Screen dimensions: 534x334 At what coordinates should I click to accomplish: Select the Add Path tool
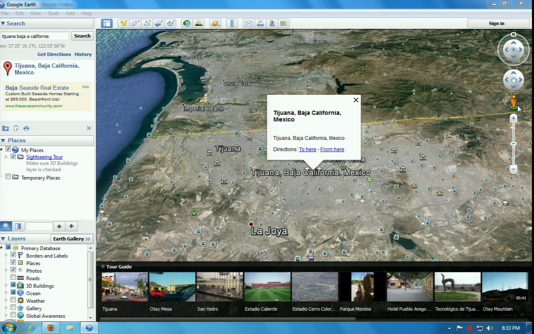tap(147, 23)
